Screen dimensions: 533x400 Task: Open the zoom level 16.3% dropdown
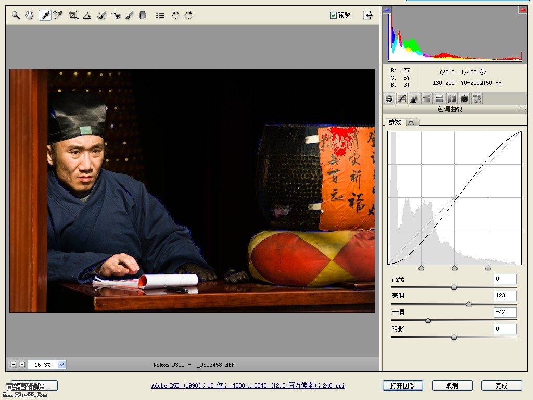(62, 365)
